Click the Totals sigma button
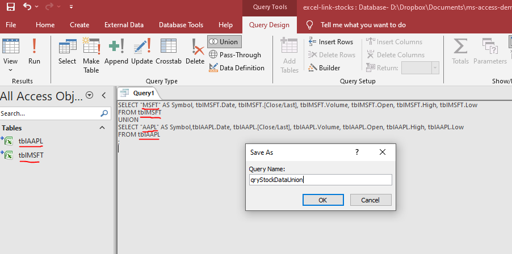Screen dimensions: 512x254 pos(460,52)
